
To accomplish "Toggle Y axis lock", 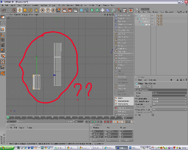I will click(48, 10).
